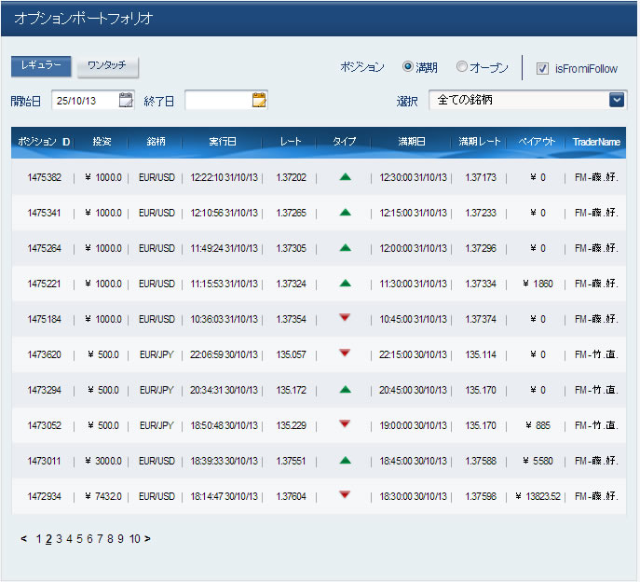Screen dimensions: 640x582
Task: Select position ID 1475382 cell
Action: click(x=44, y=177)
